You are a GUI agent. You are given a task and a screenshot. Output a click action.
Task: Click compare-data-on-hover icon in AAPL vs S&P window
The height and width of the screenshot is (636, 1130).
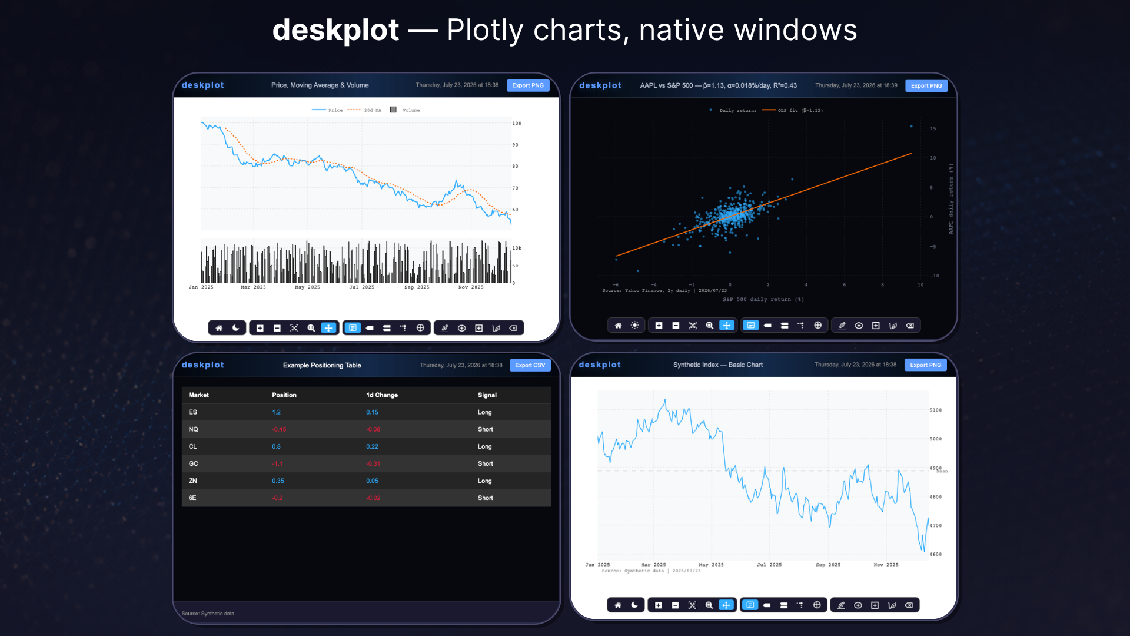[x=785, y=326]
